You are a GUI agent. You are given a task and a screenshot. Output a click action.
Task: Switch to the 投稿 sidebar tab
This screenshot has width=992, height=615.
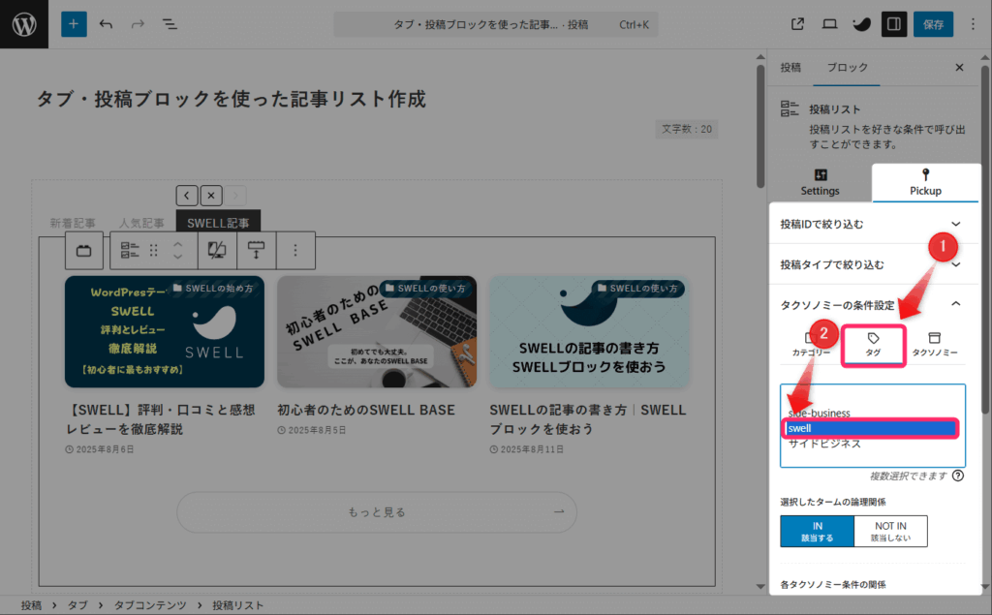(x=790, y=67)
